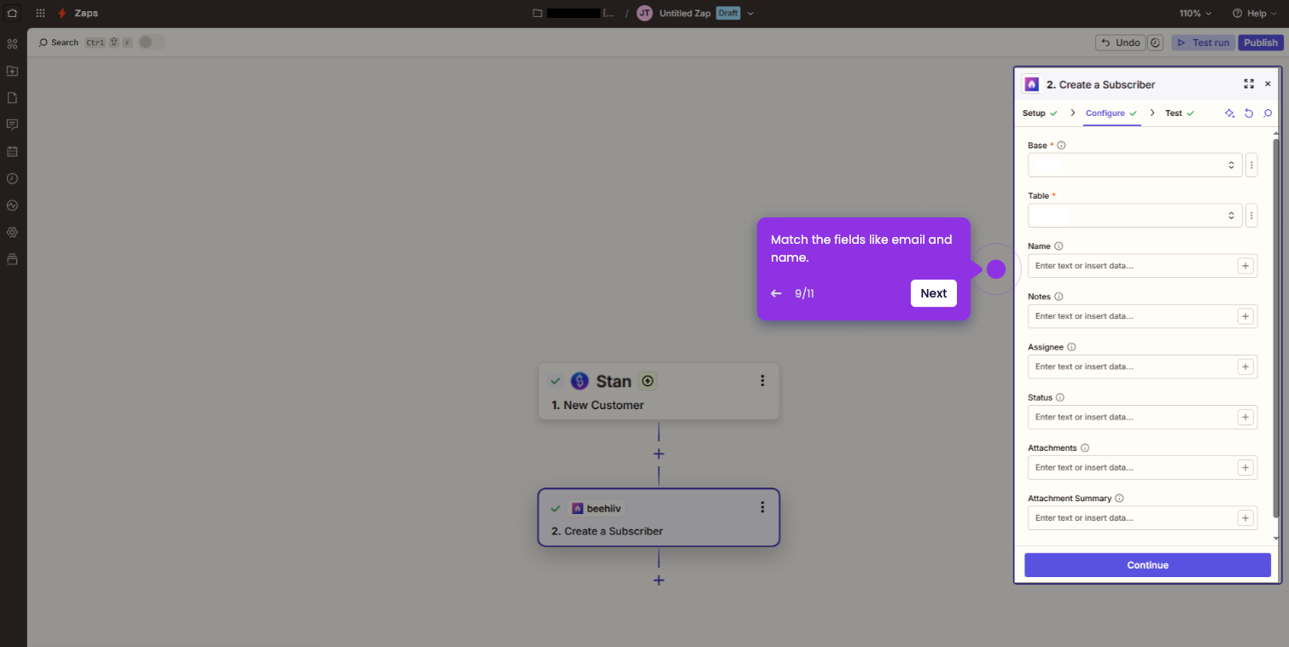
Task: Open the three-dot menu next to Table field
Action: (1251, 216)
